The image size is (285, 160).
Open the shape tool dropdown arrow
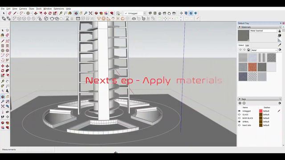point(24,13)
